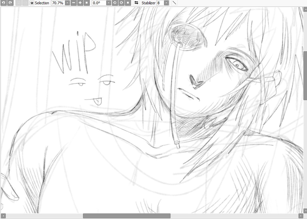
Task: Click the 70.7% zoom value field
Action: pyautogui.click(x=58, y=3)
